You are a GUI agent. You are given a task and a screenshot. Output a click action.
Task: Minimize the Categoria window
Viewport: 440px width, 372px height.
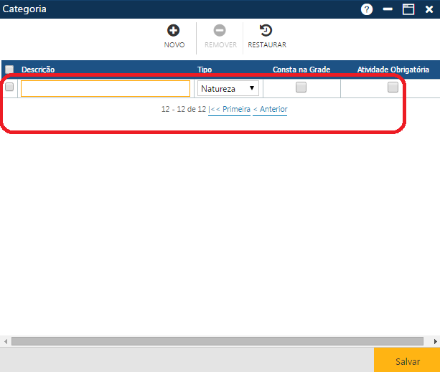pyautogui.click(x=388, y=9)
